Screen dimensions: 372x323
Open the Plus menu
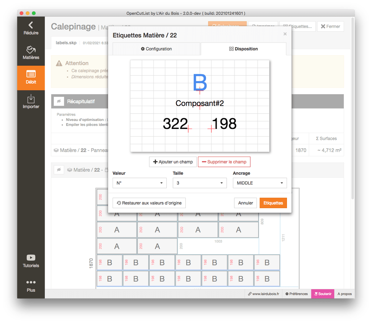coord(31,286)
